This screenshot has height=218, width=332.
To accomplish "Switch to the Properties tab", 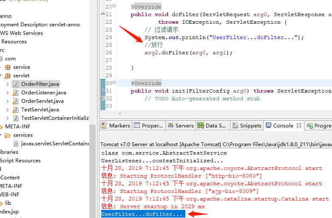I will pos(149,125).
